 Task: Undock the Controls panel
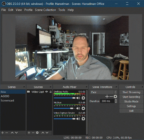(142, 87)
